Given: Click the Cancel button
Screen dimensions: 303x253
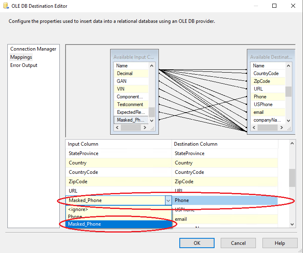Looking at the screenshot, I should pos(238,243).
